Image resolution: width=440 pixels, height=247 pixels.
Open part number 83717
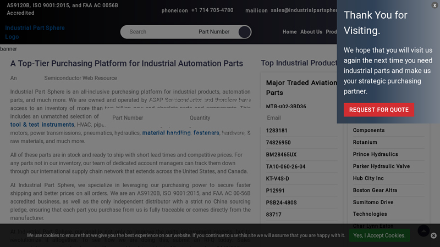[x=273, y=215]
